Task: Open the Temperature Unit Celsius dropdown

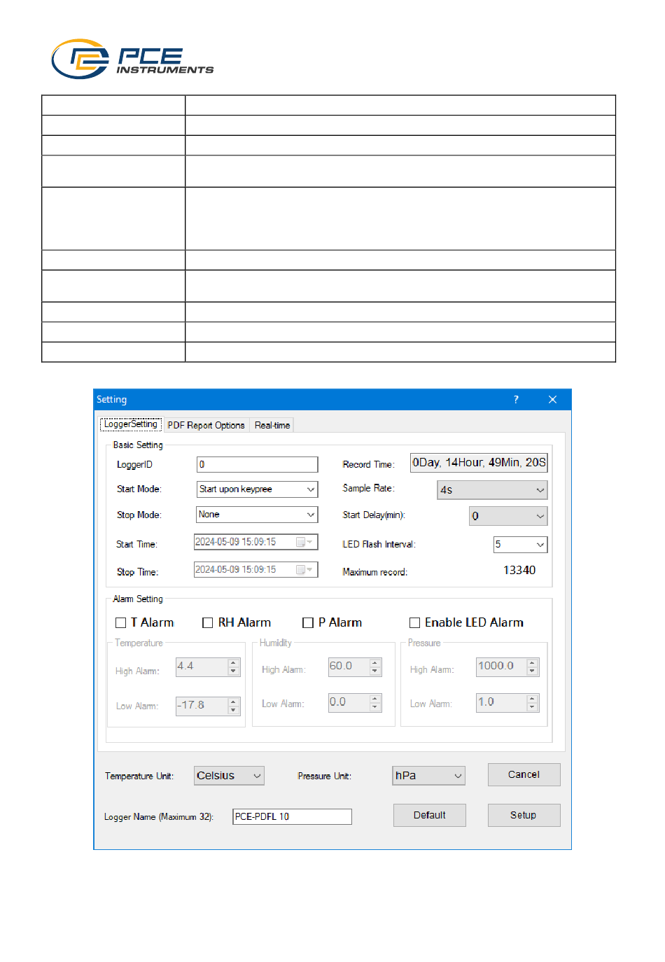Action: pyautogui.click(x=230, y=776)
